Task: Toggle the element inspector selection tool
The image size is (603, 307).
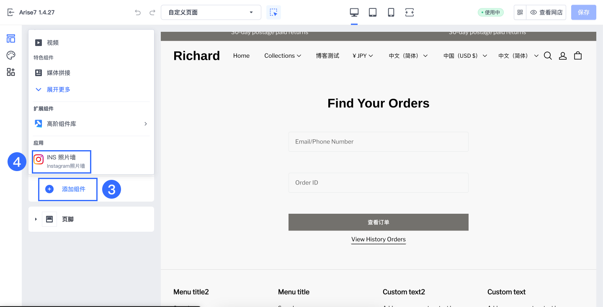Action: pyautogui.click(x=273, y=13)
